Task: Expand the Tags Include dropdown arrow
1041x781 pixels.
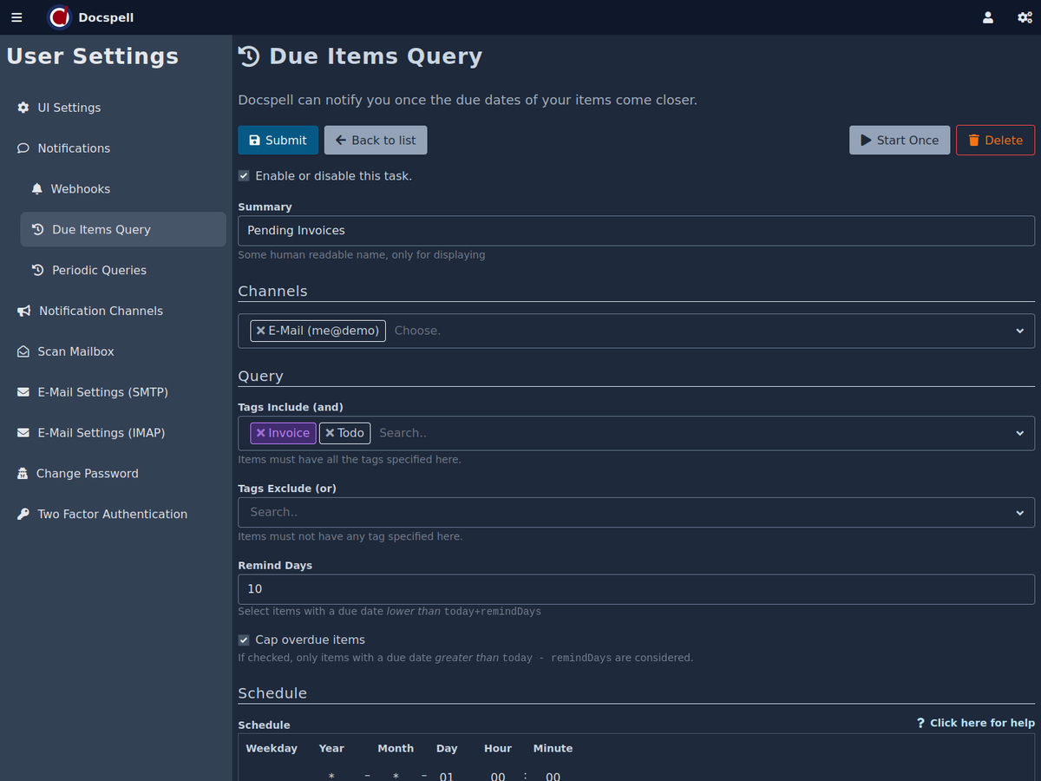Action: 1019,433
